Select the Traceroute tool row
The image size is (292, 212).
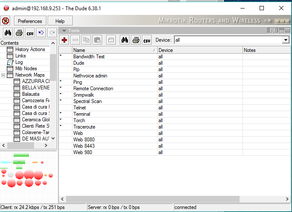click(175, 127)
